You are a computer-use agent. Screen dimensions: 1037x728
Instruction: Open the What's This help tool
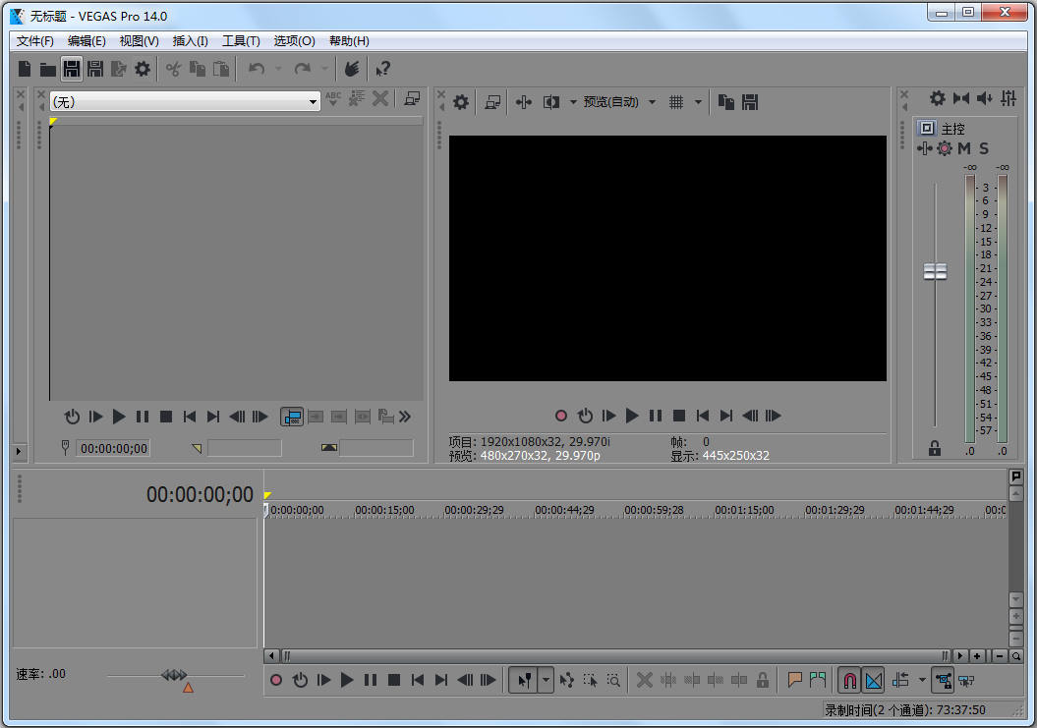point(383,69)
